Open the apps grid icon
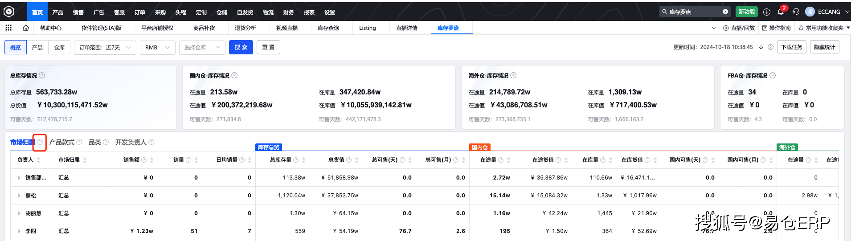Image resolution: width=851 pixels, height=241 pixels. pos(8,28)
